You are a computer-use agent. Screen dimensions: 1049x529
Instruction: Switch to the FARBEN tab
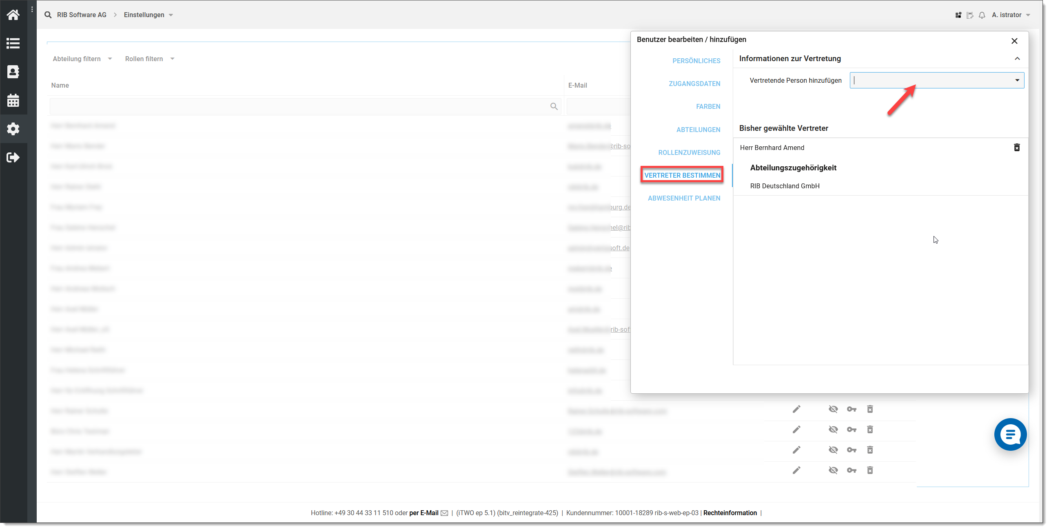pos(708,106)
